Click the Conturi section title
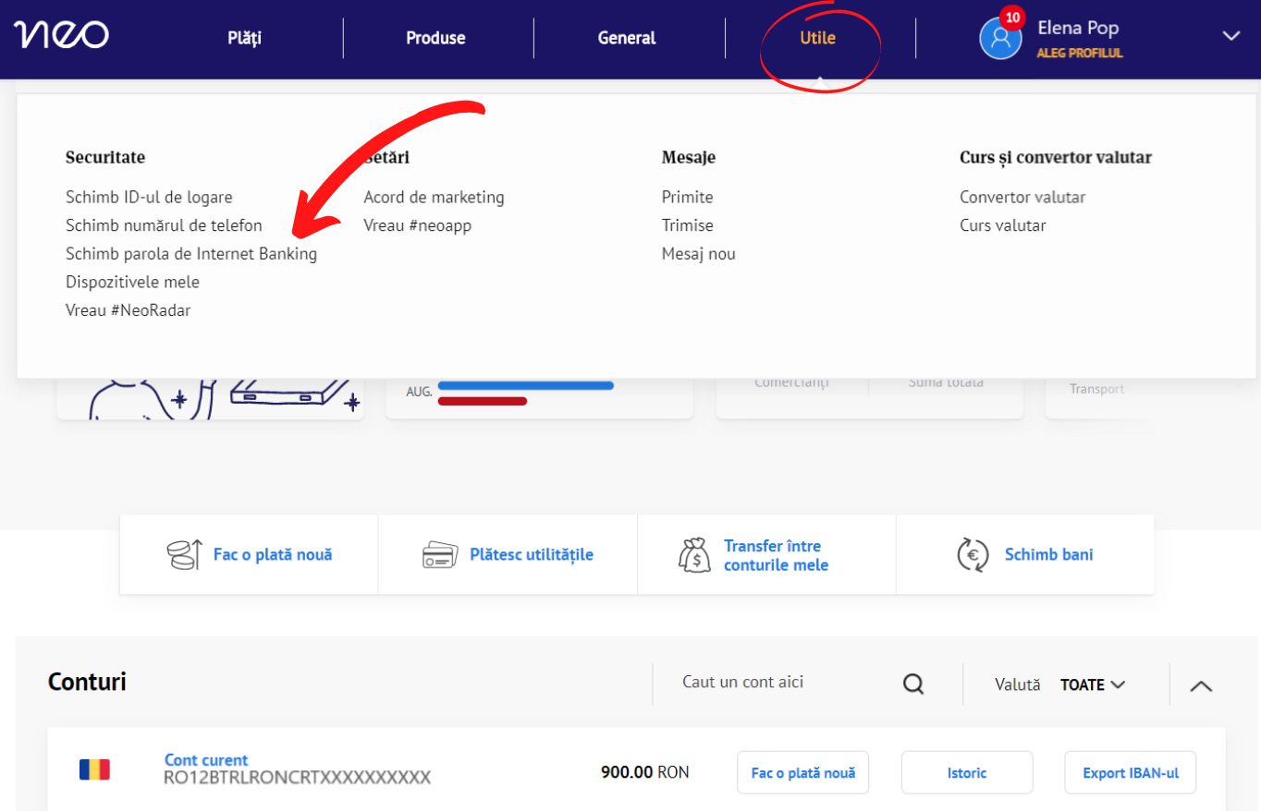Viewport: 1261px width, 811px height. [x=87, y=683]
